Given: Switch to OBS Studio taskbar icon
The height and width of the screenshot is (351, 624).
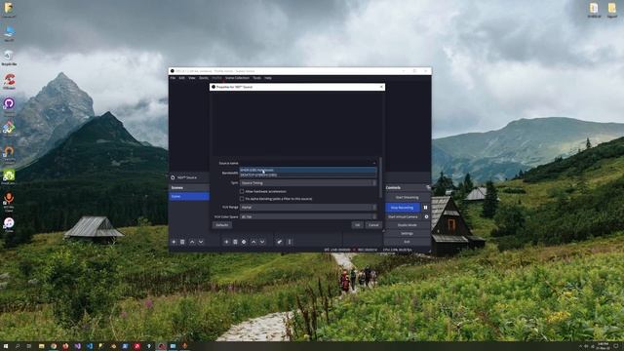Looking at the screenshot, I should point(161,347).
